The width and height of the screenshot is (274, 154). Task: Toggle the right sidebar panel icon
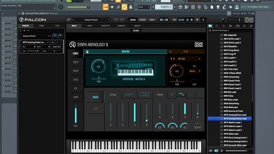tap(166, 20)
